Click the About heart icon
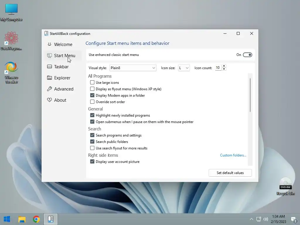 click(x=49, y=100)
